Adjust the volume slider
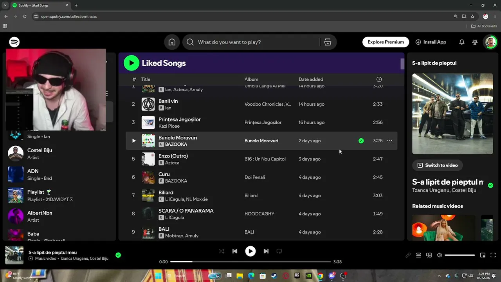The image size is (501, 282). click(460, 255)
